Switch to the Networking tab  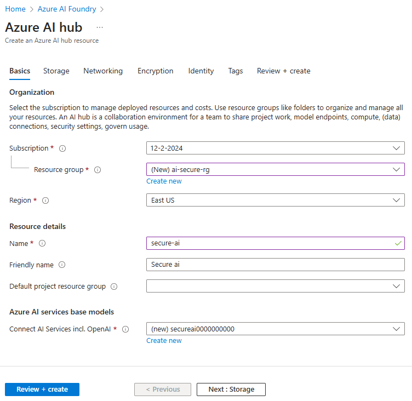point(103,71)
